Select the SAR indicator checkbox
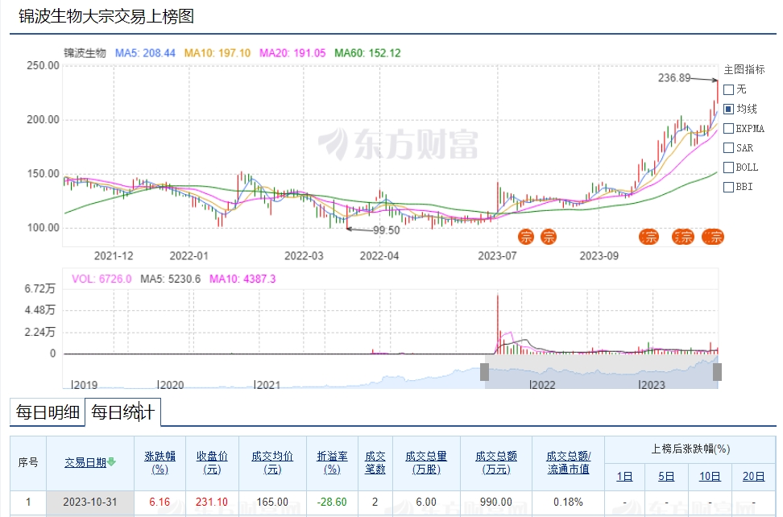This screenshot has height=517, width=783. click(x=729, y=148)
